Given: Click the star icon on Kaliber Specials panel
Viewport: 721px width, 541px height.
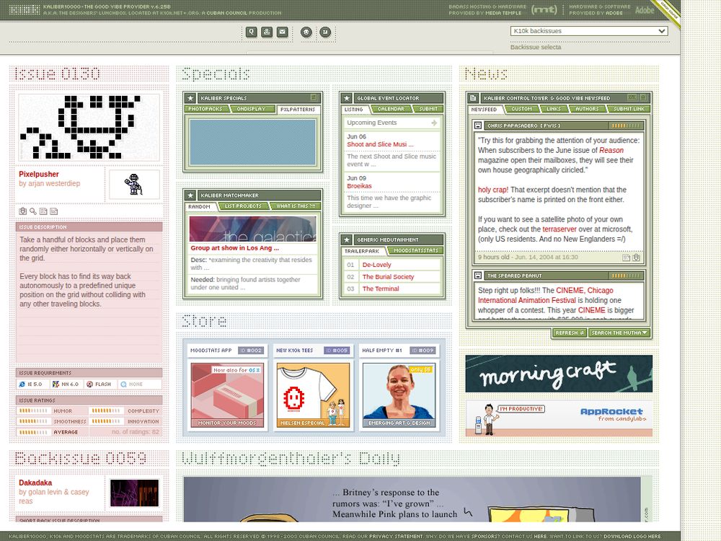Looking at the screenshot, I should 190,98.
